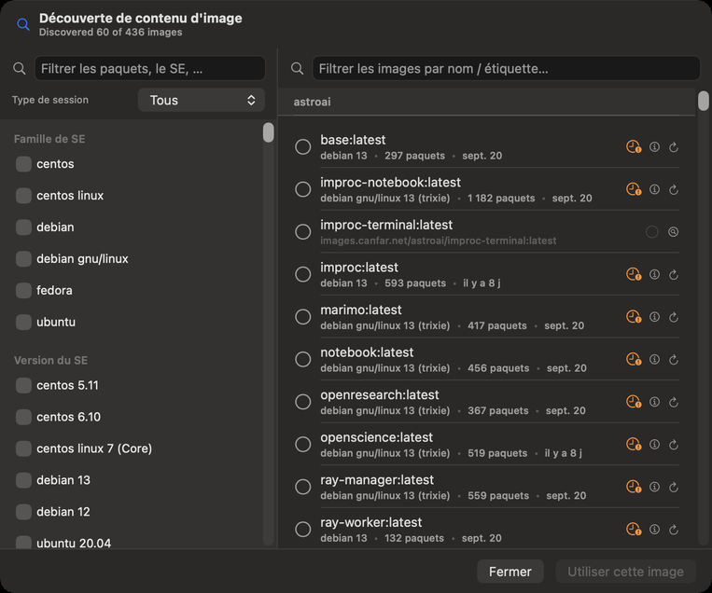Click the blue search icon beside dialog title
Viewport: 712px width, 593px height.
pos(23,24)
